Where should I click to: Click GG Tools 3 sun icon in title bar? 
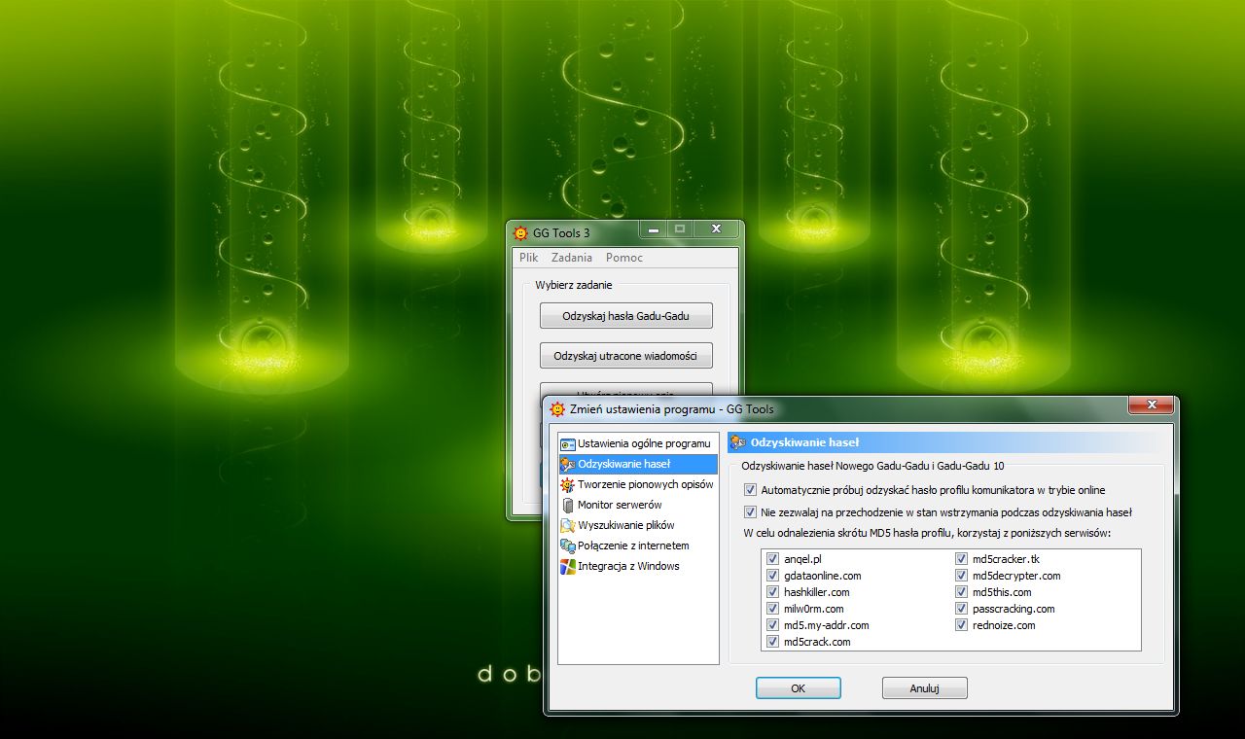(520, 232)
